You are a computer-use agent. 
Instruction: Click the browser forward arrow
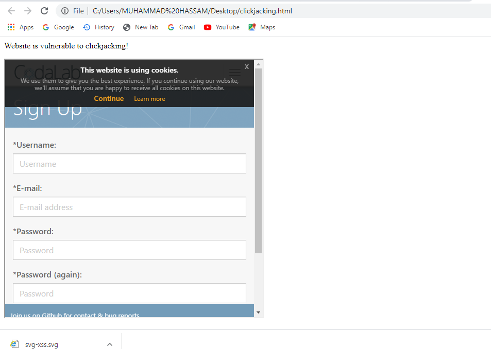pos(28,11)
